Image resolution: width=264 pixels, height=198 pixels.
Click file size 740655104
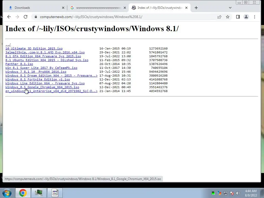[x=159, y=68]
